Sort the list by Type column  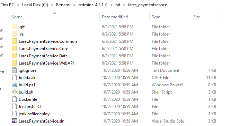[x=156, y=17]
